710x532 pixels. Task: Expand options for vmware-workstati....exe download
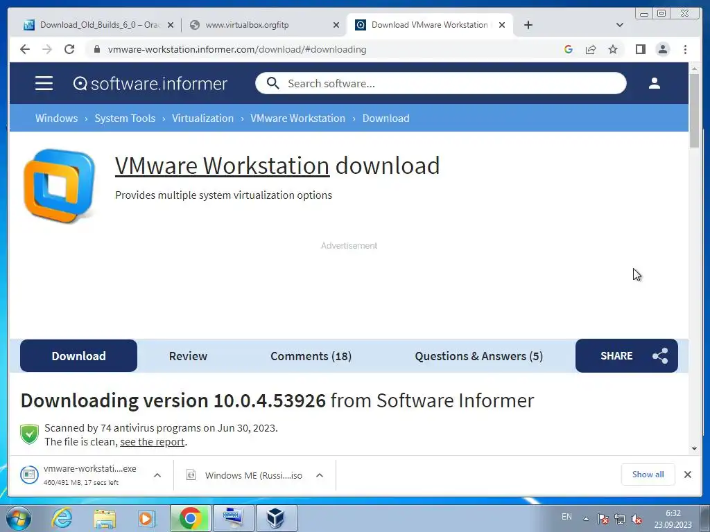(x=157, y=475)
